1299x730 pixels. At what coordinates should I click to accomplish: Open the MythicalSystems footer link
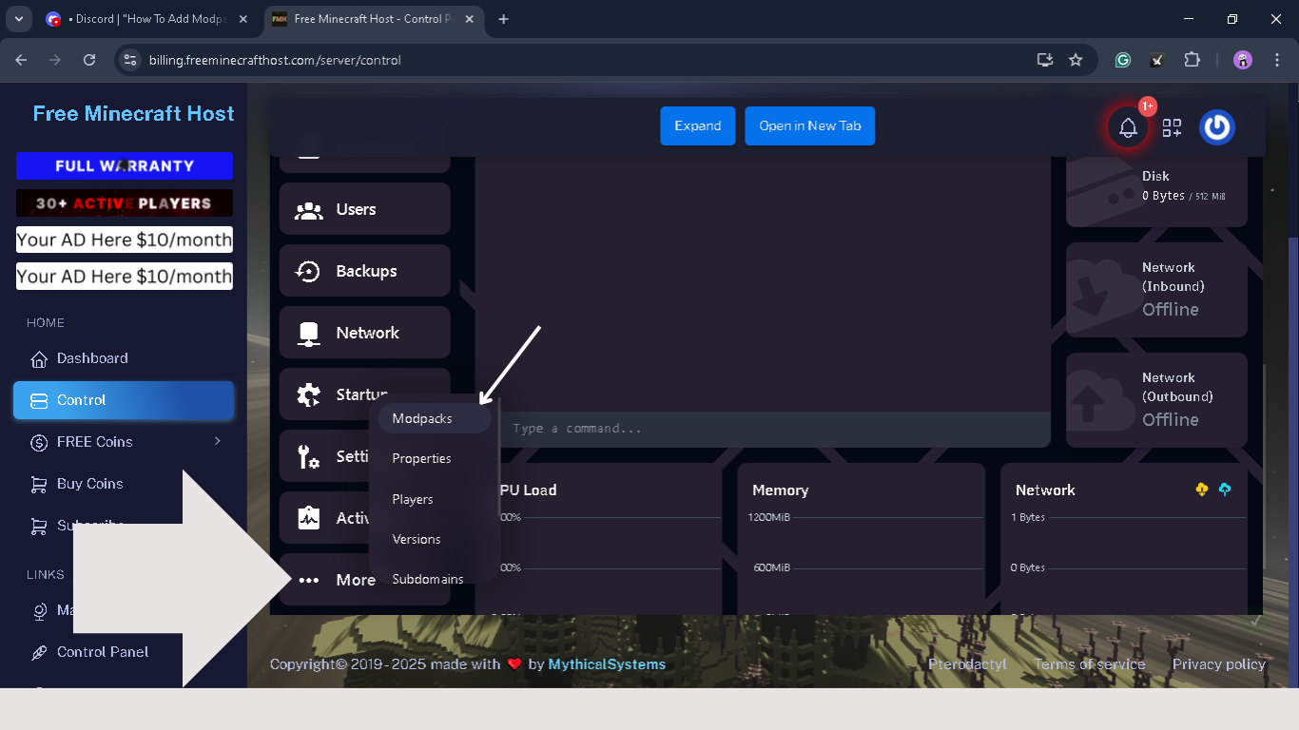click(607, 664)
